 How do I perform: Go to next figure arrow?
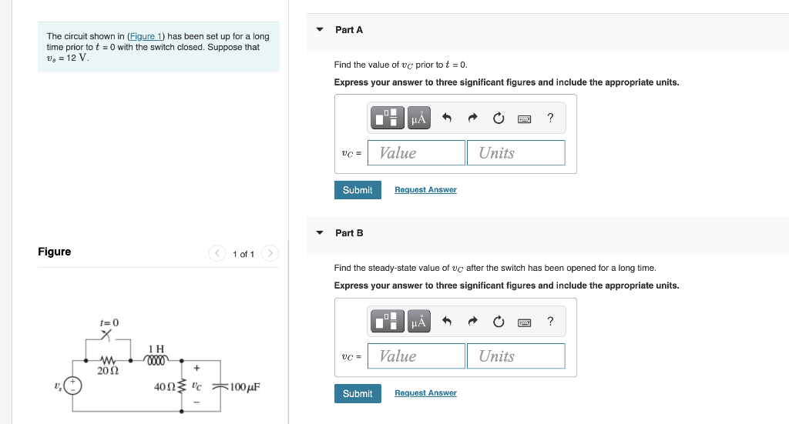270,253
